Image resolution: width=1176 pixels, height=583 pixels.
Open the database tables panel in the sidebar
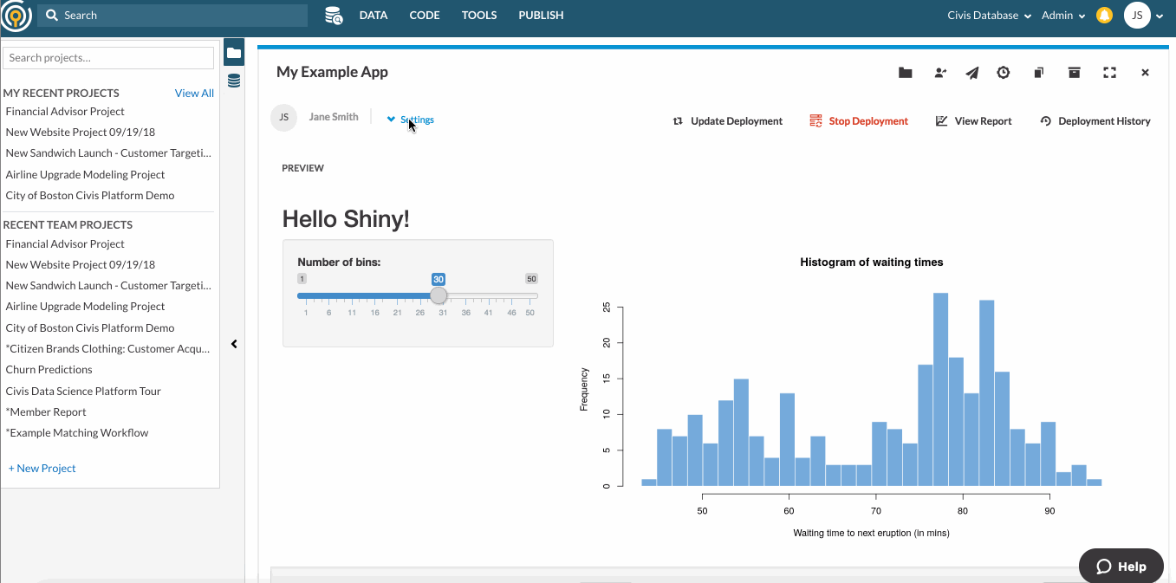coord(233,81)
